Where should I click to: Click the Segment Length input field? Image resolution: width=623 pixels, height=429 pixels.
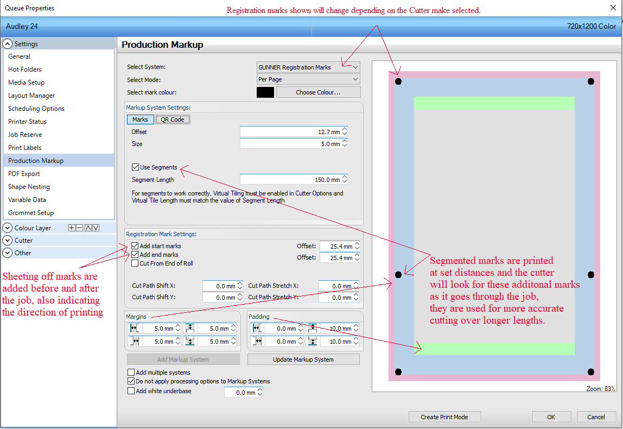pos(290,179)
